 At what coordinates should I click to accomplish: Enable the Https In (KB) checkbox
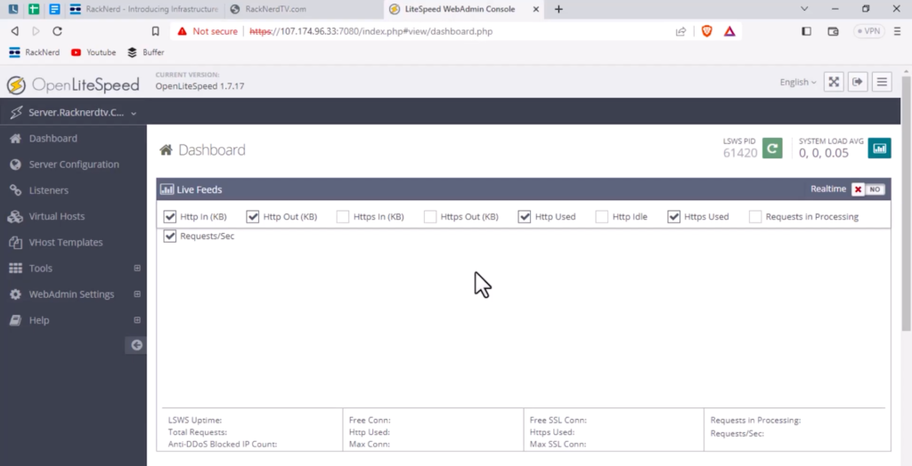tap(343, 216)
